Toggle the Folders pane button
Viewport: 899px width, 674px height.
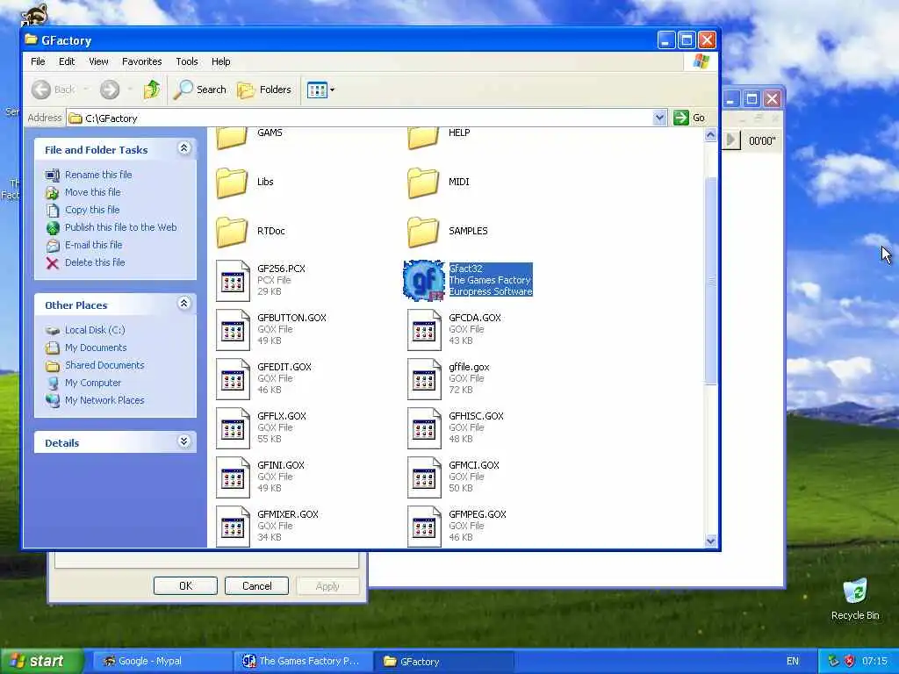click(264, 90)
